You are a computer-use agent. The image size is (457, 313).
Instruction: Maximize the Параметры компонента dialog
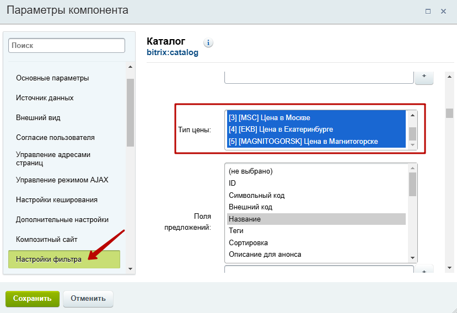coord(428,12)
